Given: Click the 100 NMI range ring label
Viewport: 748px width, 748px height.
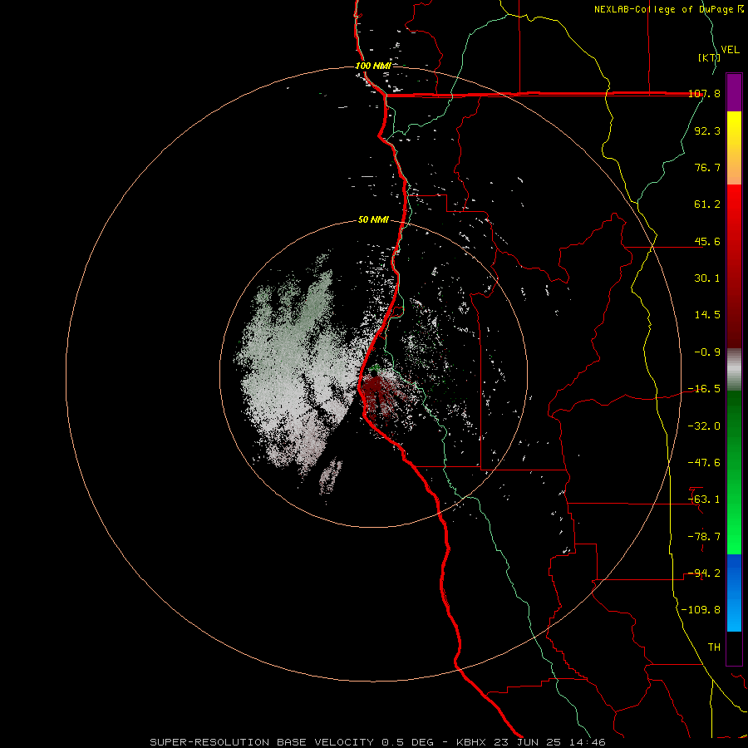Looking at the screenshot, I should [x=373, y=66].
